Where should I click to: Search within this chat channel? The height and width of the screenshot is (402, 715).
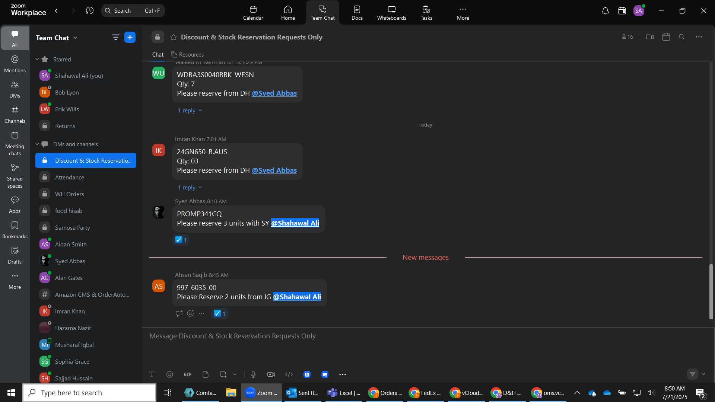click(x=682, y=37)
